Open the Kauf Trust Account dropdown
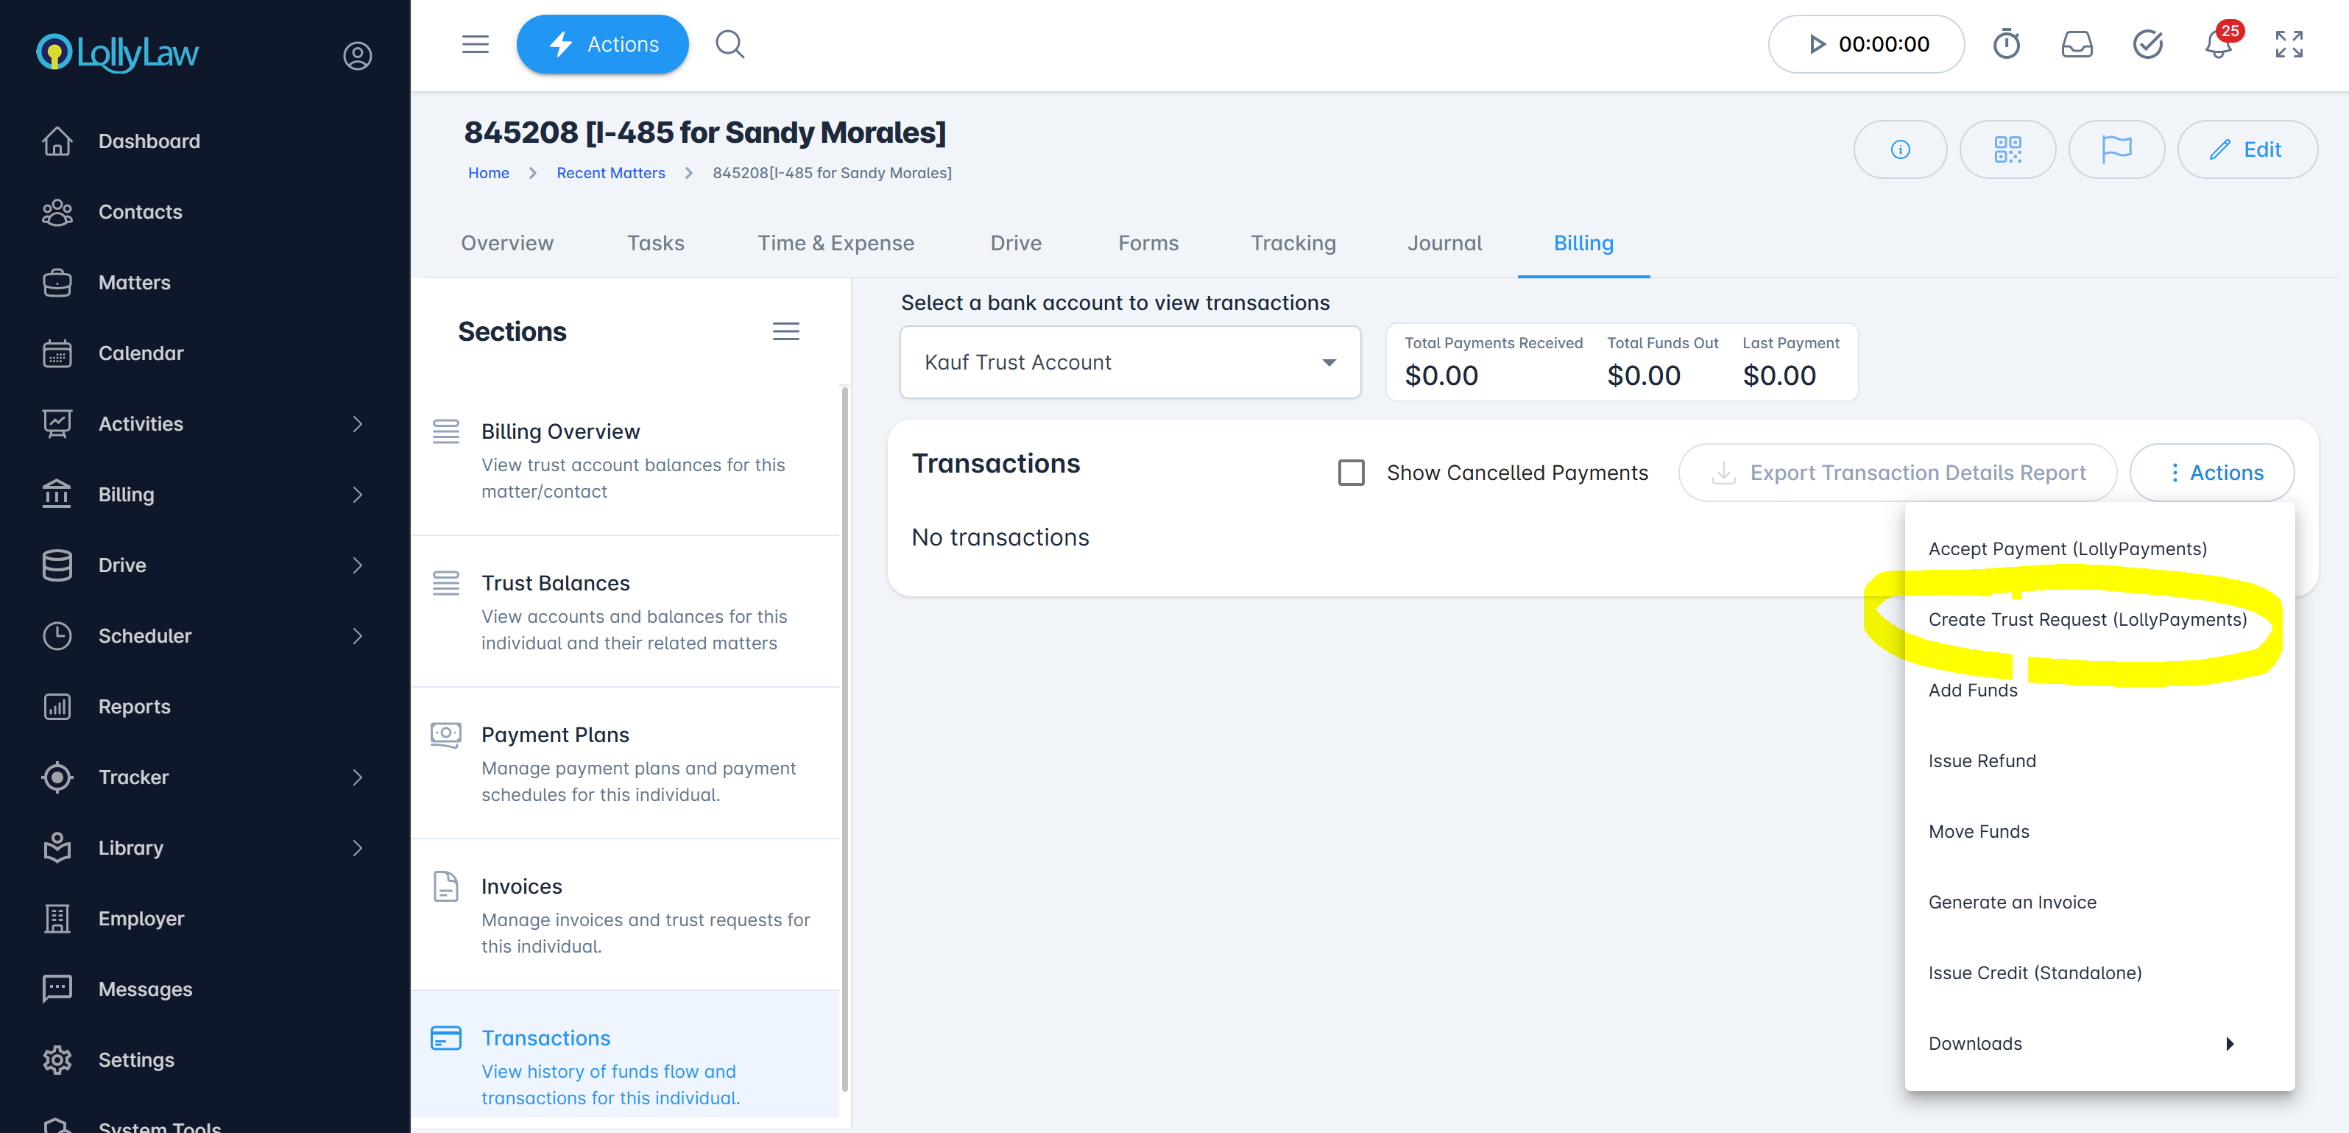This screenshot has height=1133, width=2349. 1129,362
